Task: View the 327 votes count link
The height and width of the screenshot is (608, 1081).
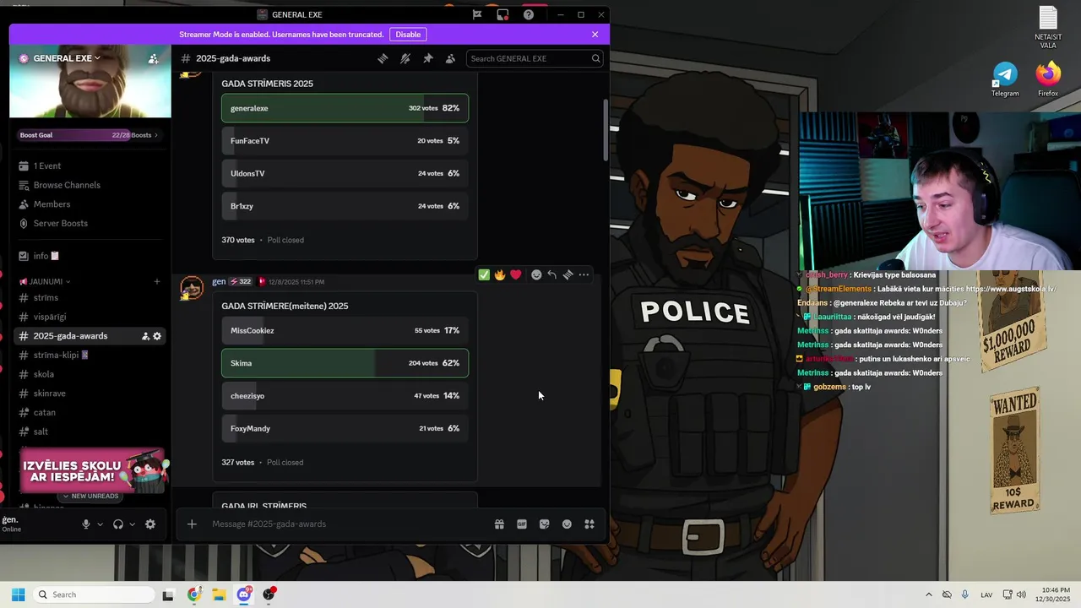Action: click(x=238, y=462)
